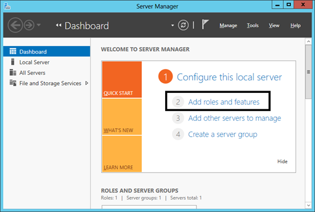Click the File and Storage Services icon
Screen dimensions: 315x212
(x=13, y=83)
